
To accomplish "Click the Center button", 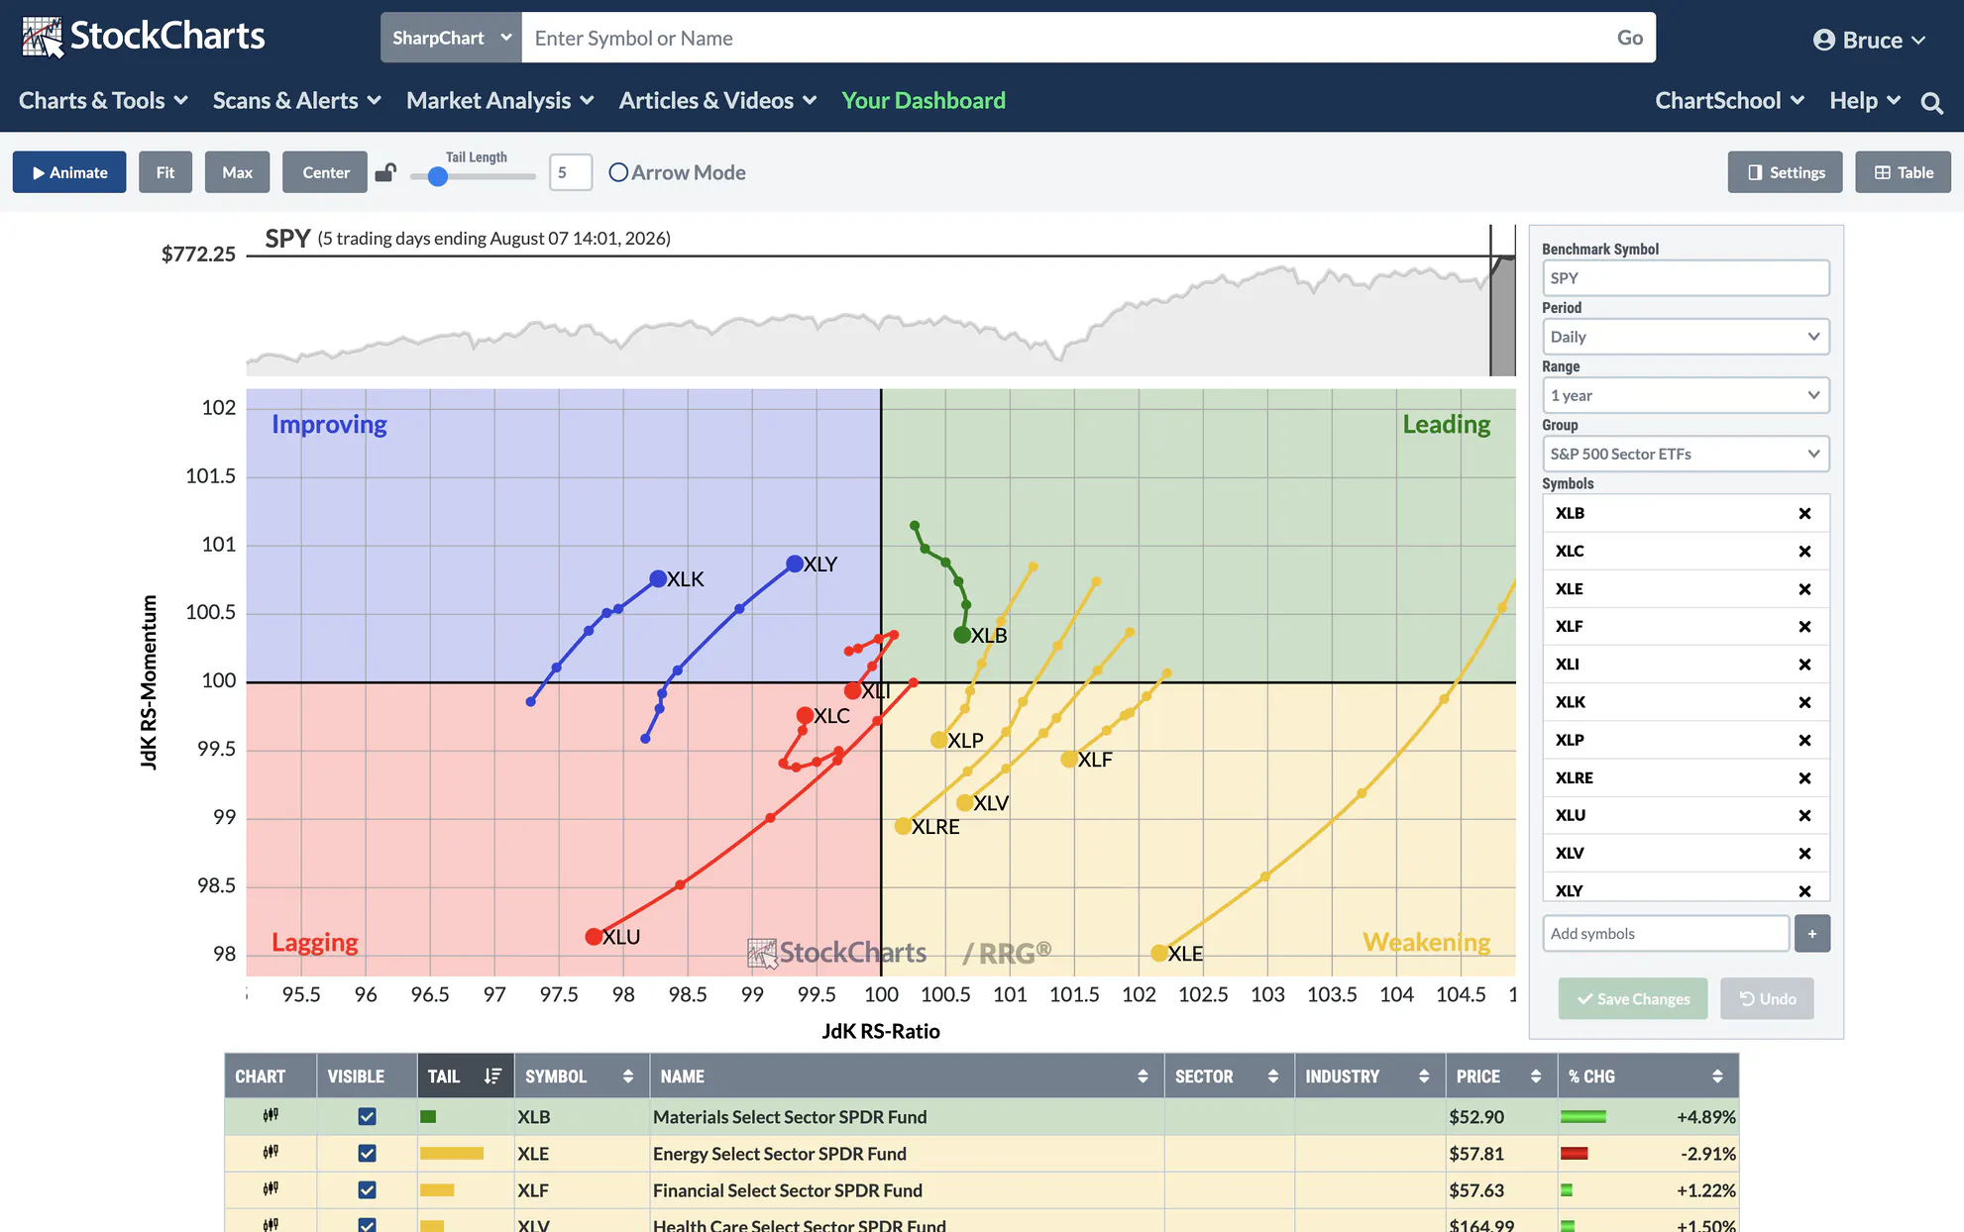I will point(325,172).
